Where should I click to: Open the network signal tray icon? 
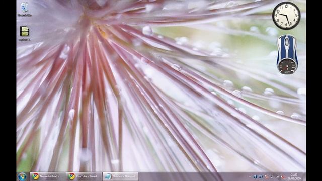coord(277,176)
